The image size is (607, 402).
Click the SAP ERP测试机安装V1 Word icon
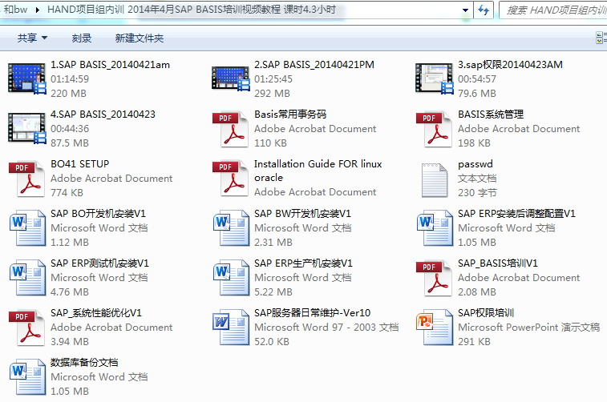(27, 278)
